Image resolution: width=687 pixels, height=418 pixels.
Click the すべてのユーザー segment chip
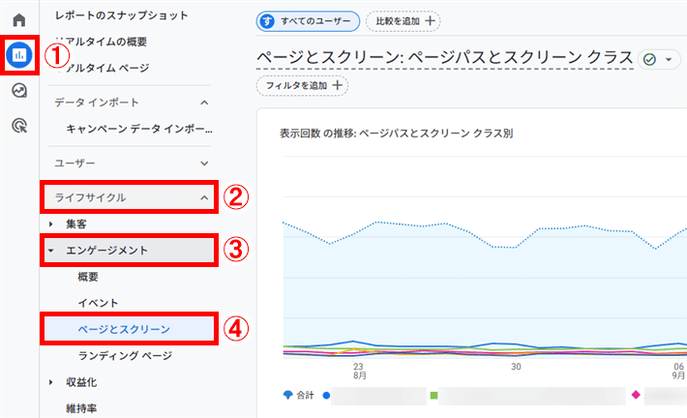(x=308, y=21)
